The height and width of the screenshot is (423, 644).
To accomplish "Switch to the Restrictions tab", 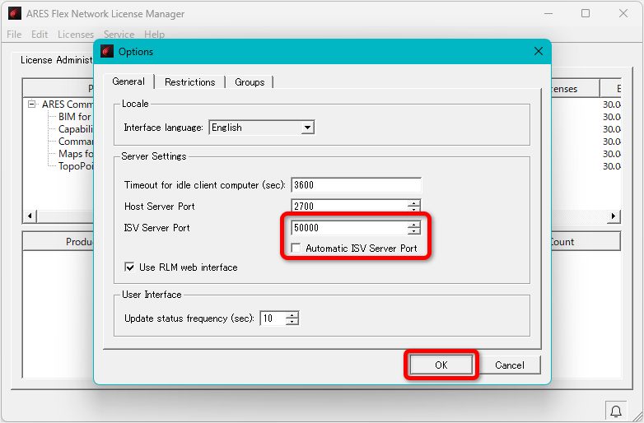I will coord(189,82).
